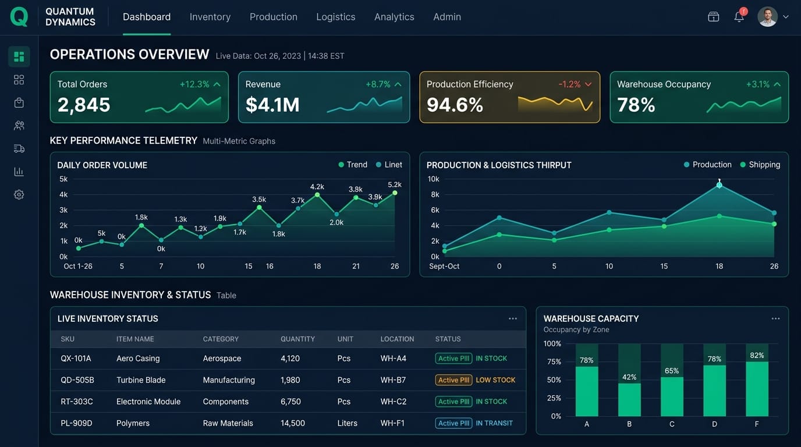The image size is (801, 447).
Task: Select the 4.2k point on order chart
Action: click(317, 195)
